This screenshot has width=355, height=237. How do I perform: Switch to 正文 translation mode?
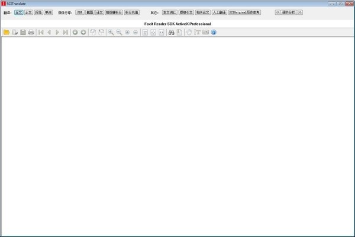coord(28,12)
